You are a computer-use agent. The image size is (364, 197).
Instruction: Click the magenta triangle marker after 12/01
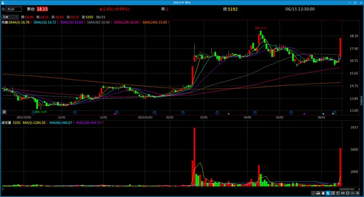coord(115,113)
